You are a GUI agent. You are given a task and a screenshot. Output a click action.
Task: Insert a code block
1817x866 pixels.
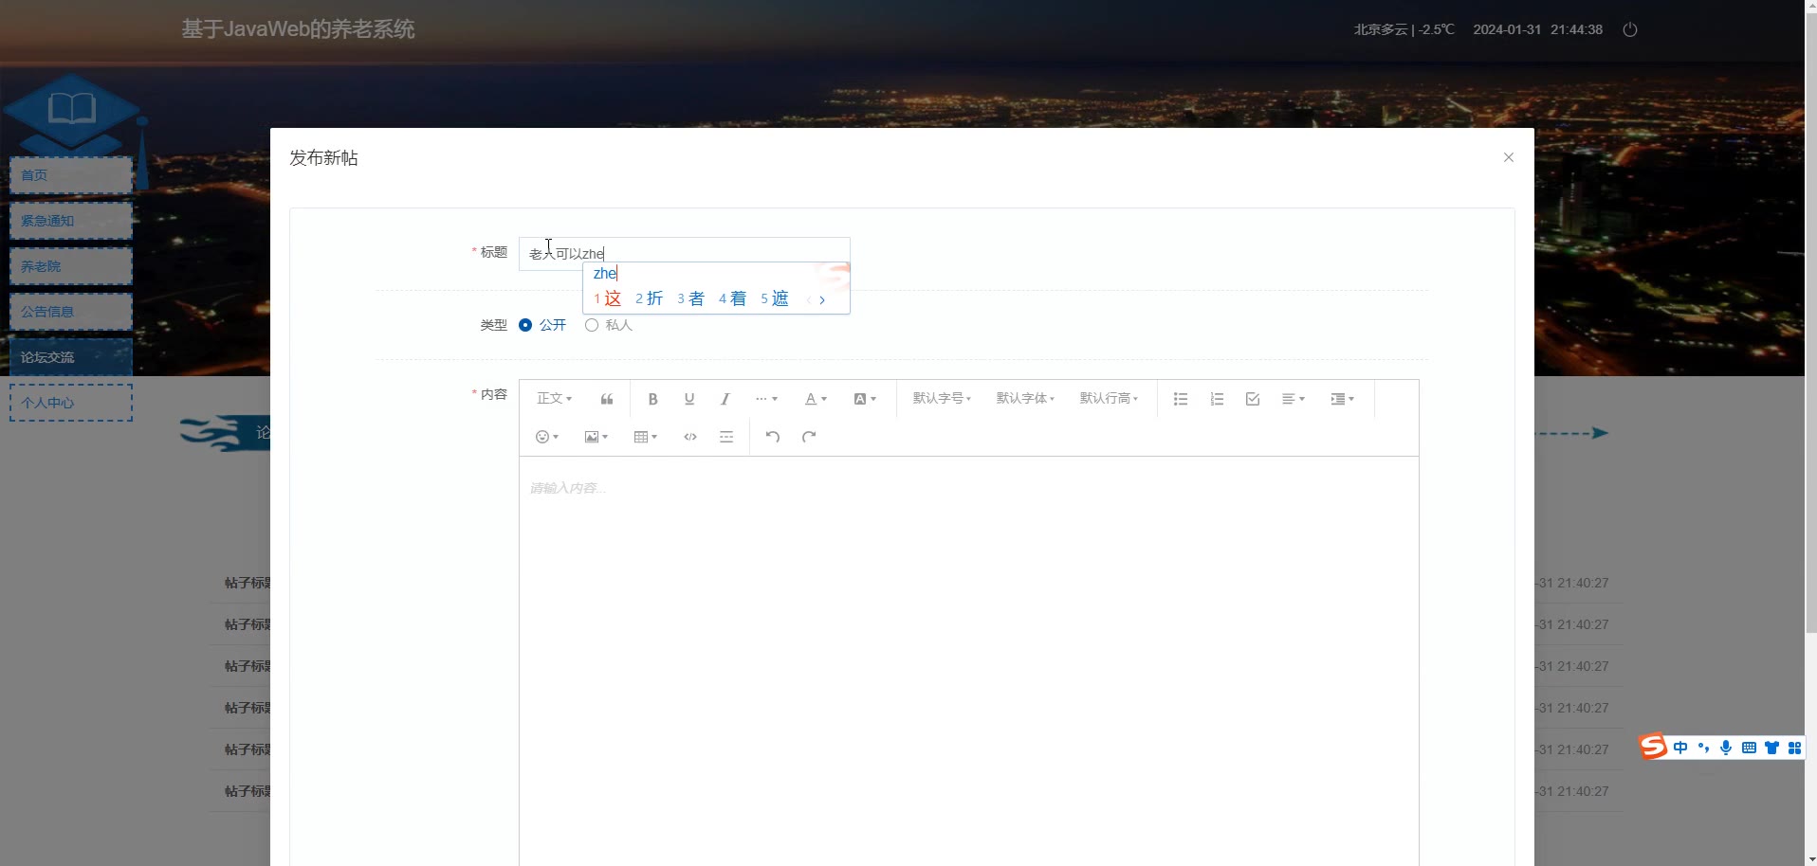tap(690, 437)
